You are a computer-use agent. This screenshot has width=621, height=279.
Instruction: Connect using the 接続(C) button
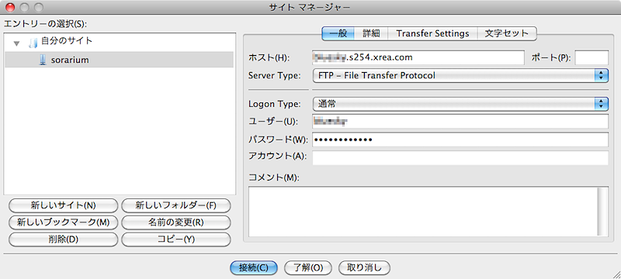coord(254,267)
